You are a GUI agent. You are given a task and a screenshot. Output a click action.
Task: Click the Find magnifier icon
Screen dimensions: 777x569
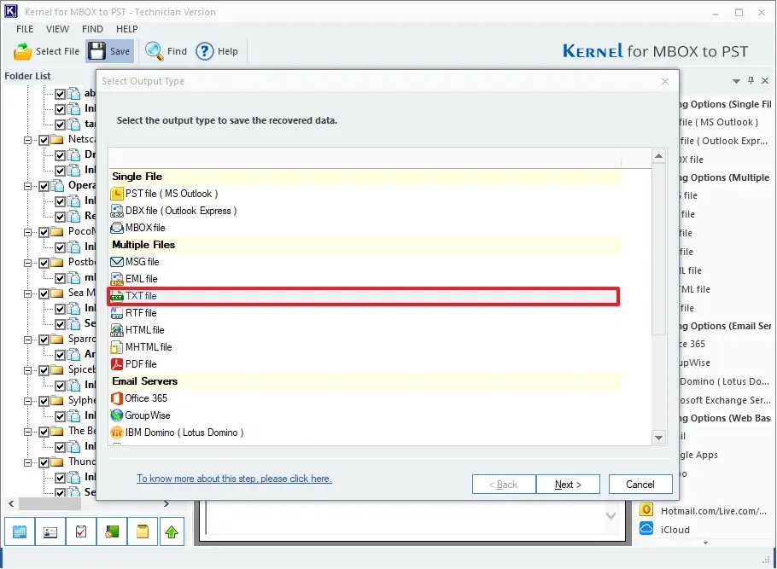pyautogui.click(x=154, y=51)
